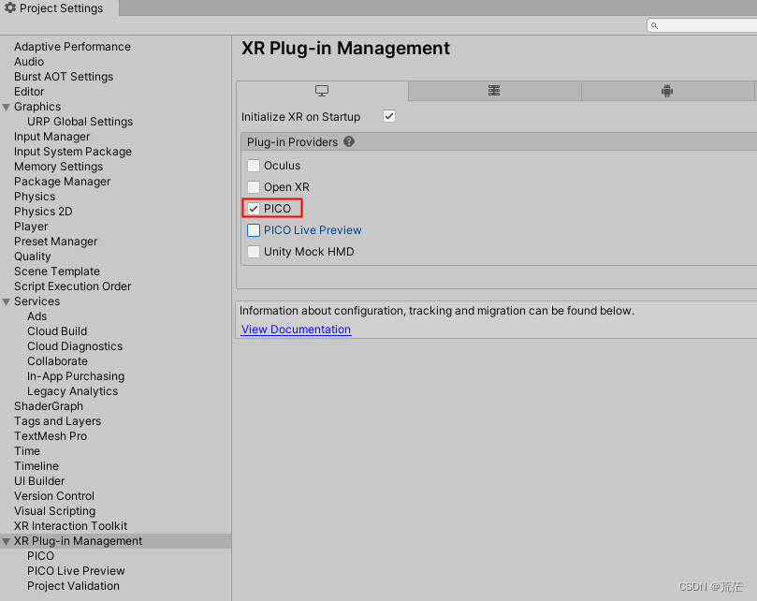This screenshot has width=757, height=601.
Task: Open the Android platform settings tab
Action: click(x=667, y=91)
